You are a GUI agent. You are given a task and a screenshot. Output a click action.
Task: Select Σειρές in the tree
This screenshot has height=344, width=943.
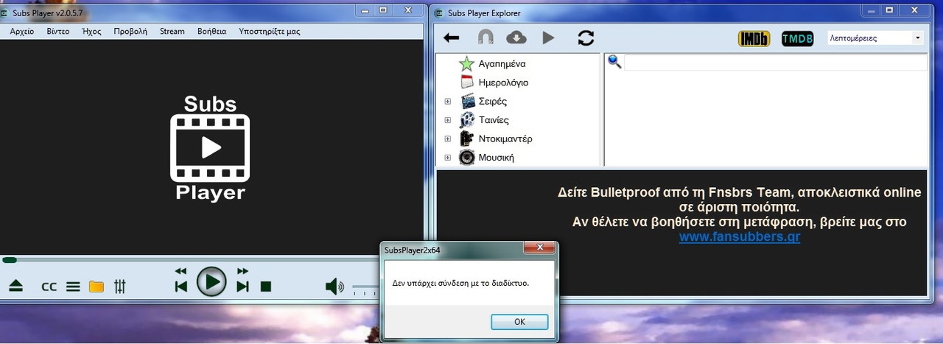point(493,102)
